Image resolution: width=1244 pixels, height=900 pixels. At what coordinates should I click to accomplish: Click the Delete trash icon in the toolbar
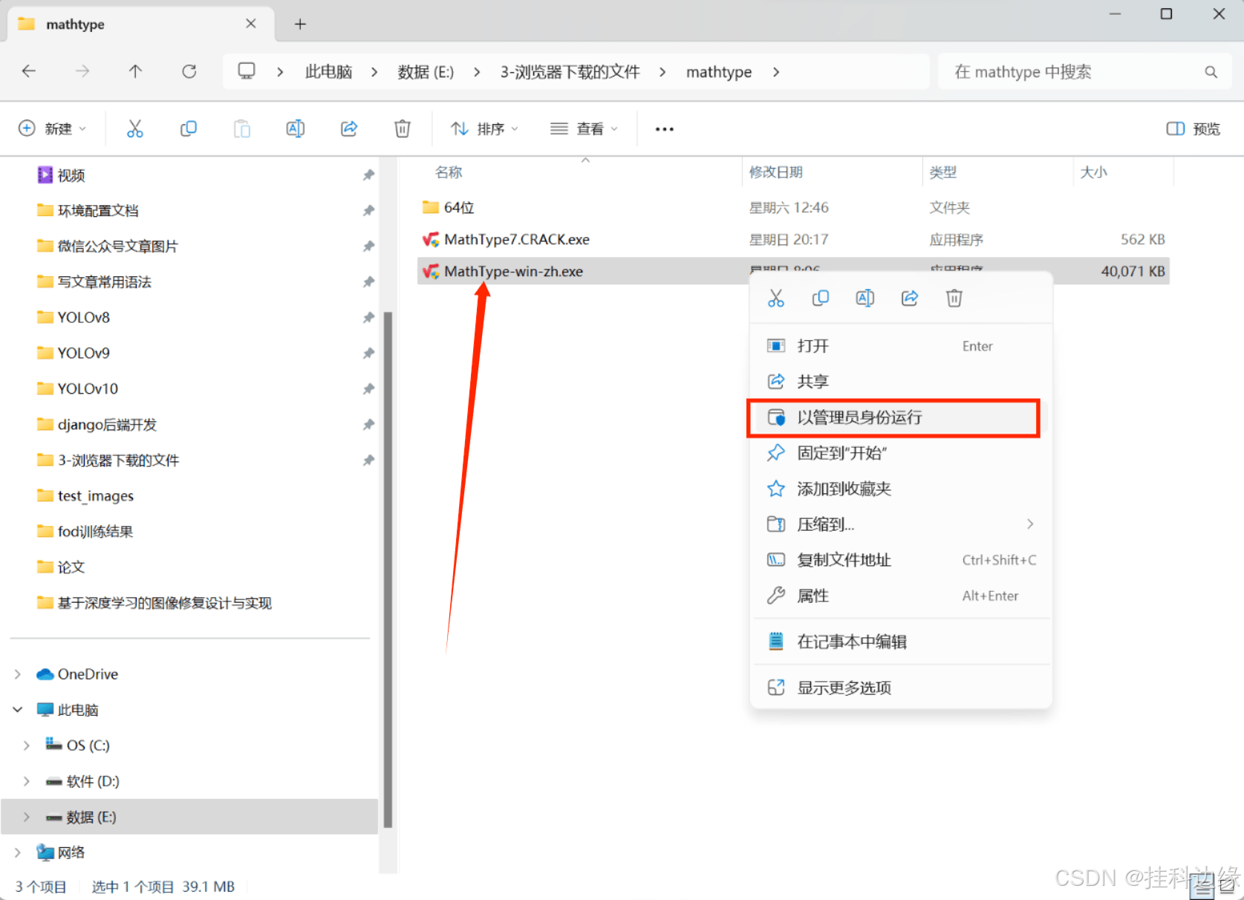pos(402,128)
